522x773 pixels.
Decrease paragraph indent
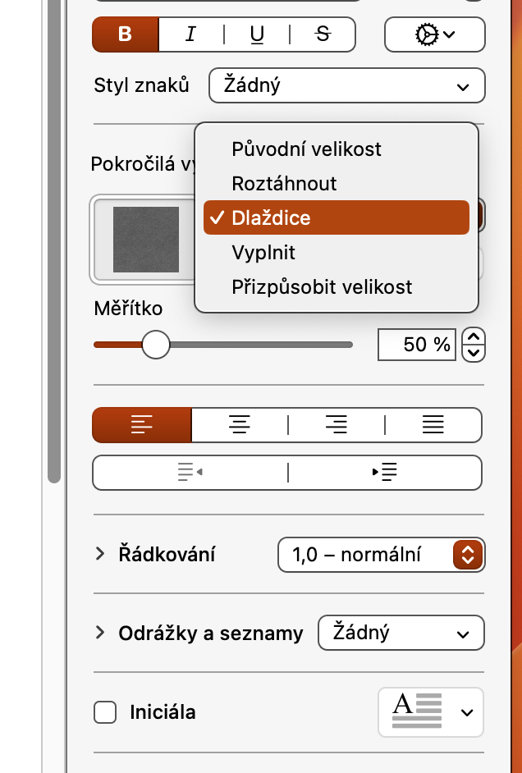(x=190, y=472)
